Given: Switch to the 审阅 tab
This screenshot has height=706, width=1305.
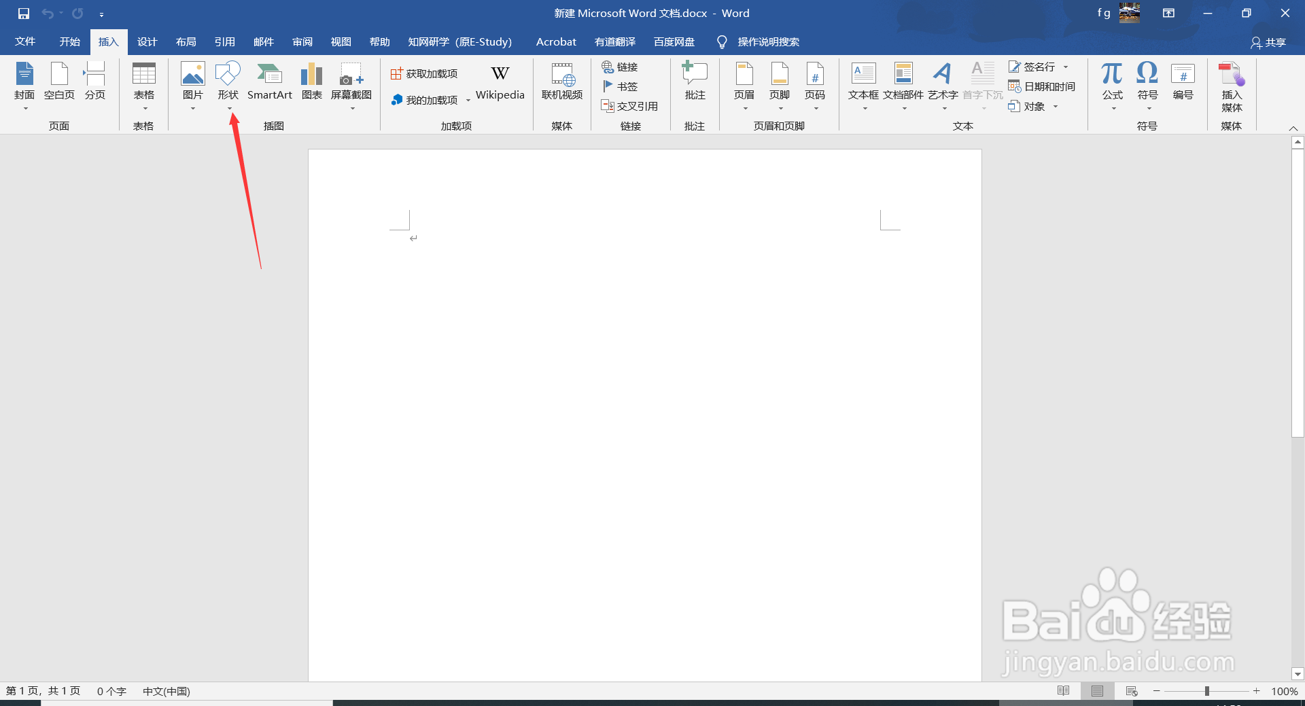Looking at the screenshot, I should [302, 42].
